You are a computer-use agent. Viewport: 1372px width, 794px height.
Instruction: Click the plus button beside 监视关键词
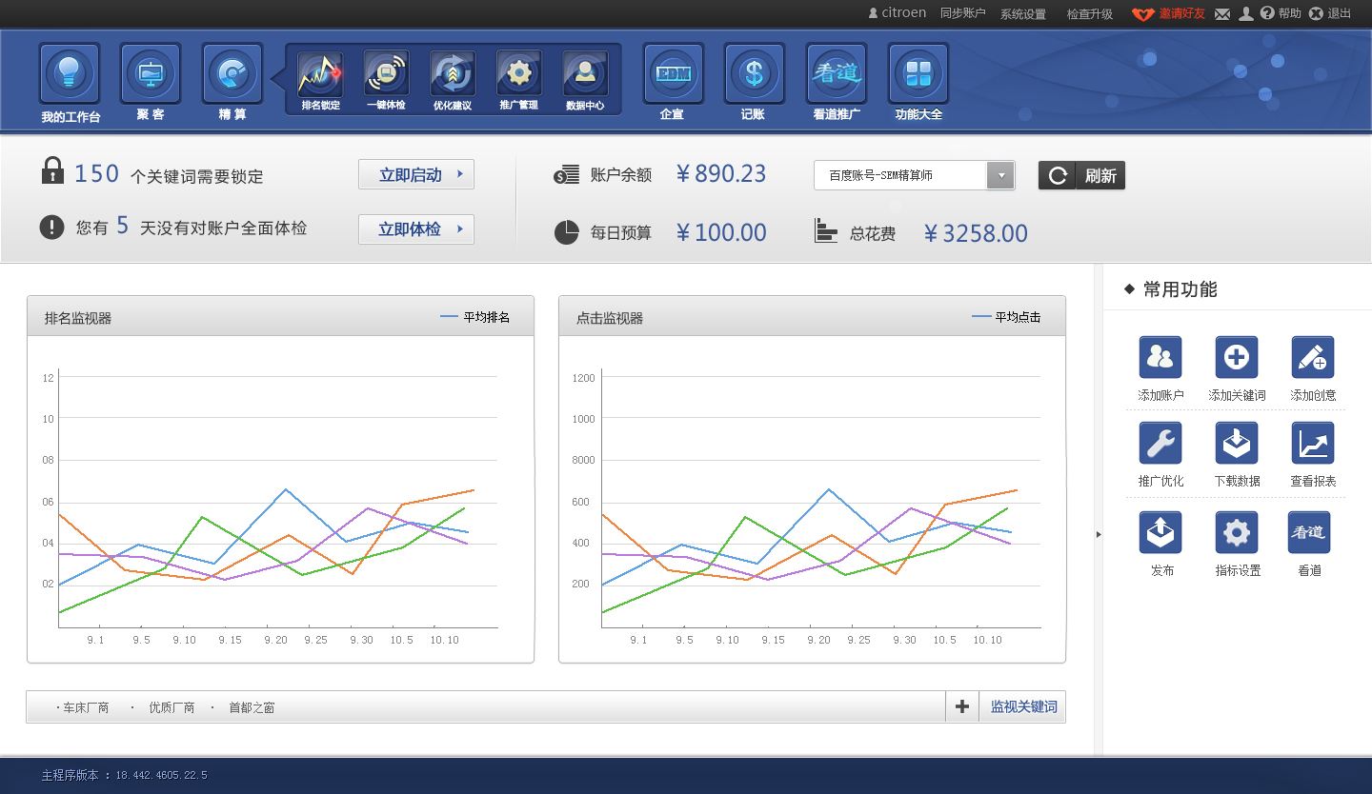(962, 706)
